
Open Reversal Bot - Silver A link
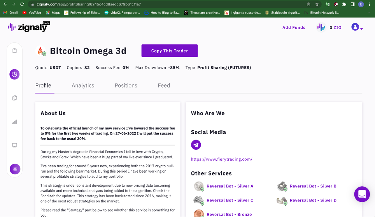(230, 186)
